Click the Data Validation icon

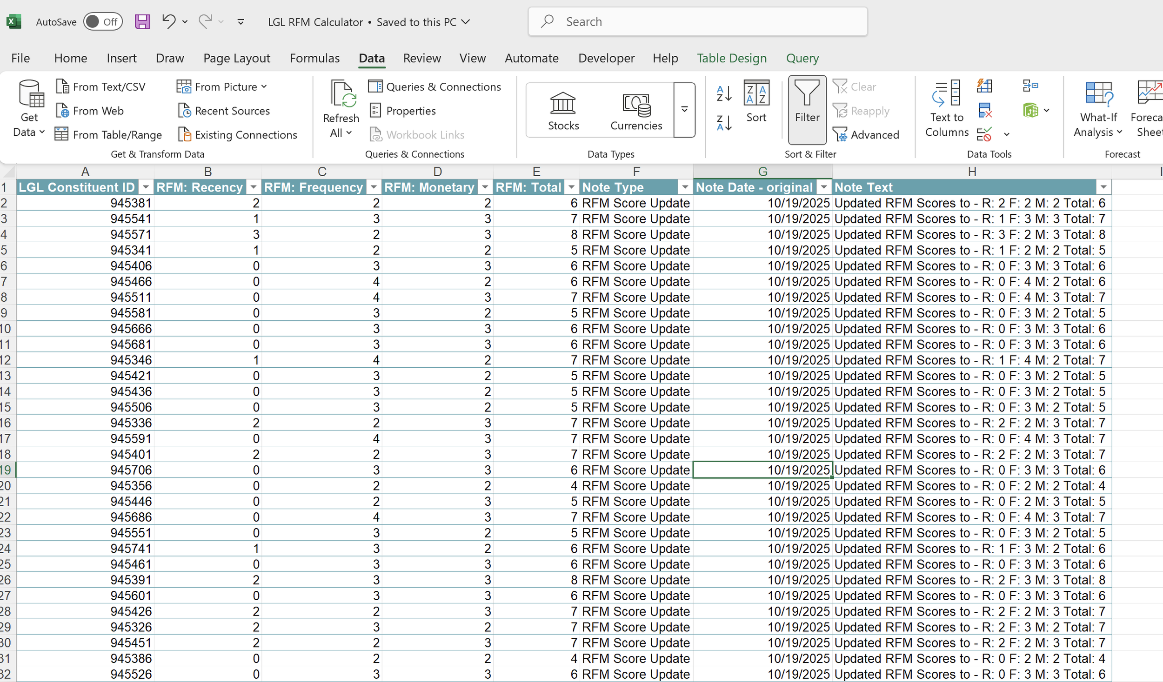[x=984, y=135]
